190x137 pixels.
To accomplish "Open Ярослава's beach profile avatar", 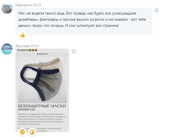I will [x=7, y=49].
